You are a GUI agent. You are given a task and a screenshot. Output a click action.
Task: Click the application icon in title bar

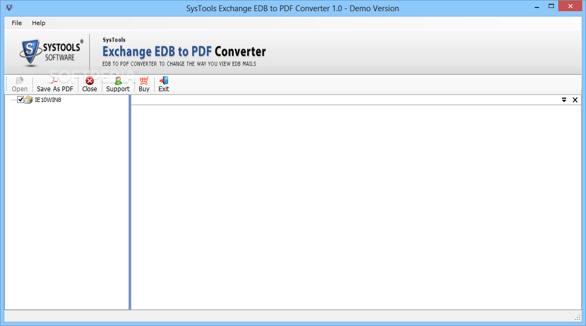tap(10, 7)
